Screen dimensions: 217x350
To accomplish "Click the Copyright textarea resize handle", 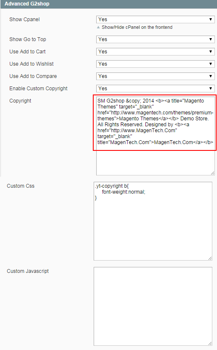I will (x=212, y=173).
